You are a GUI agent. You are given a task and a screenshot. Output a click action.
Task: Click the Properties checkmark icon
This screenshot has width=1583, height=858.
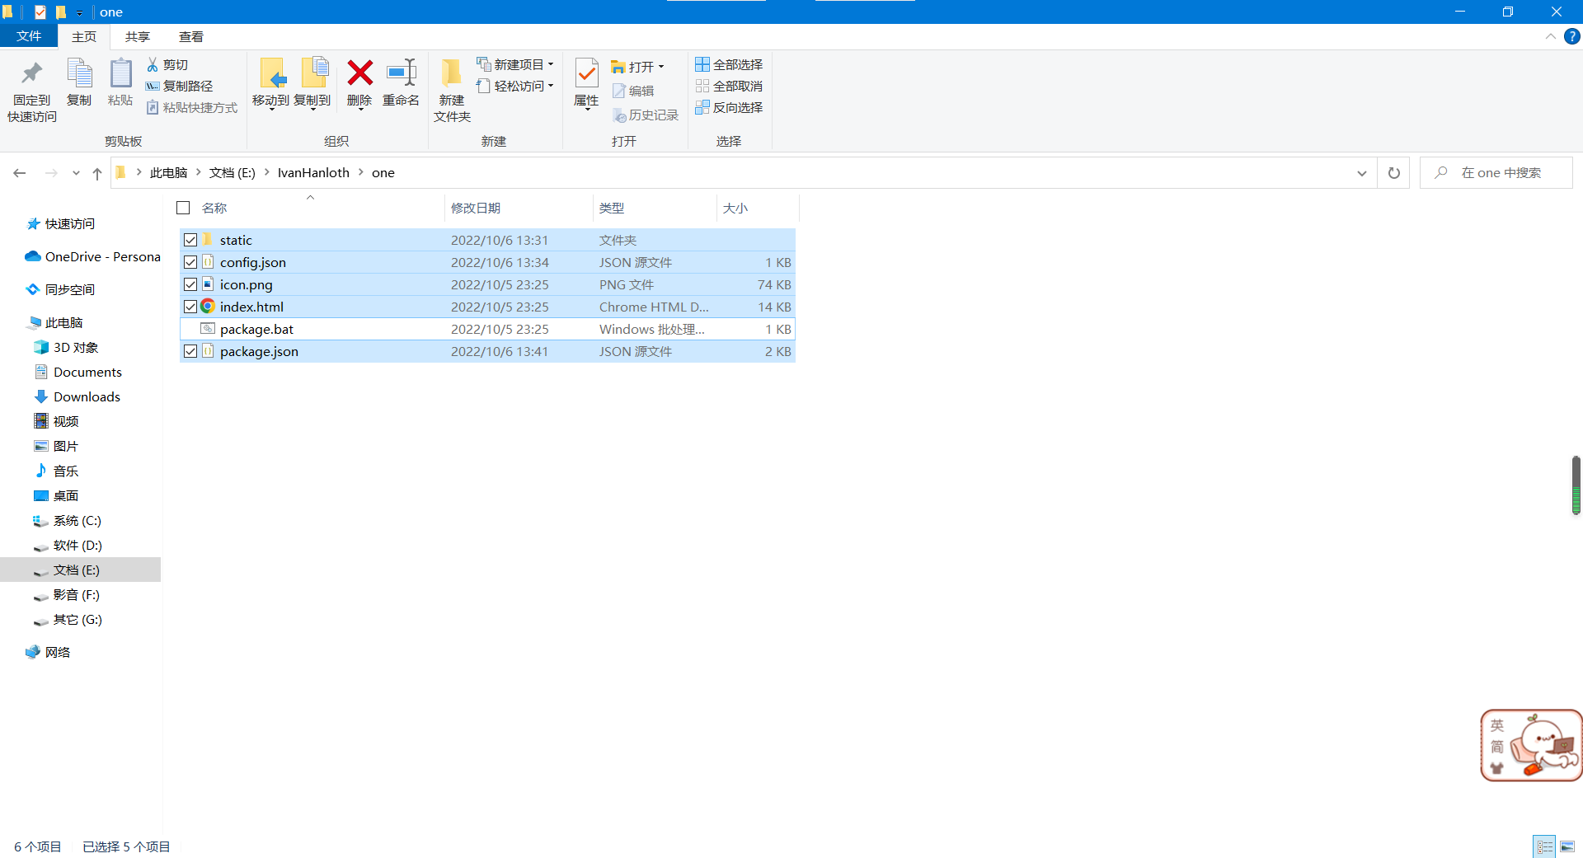(586, 74)
